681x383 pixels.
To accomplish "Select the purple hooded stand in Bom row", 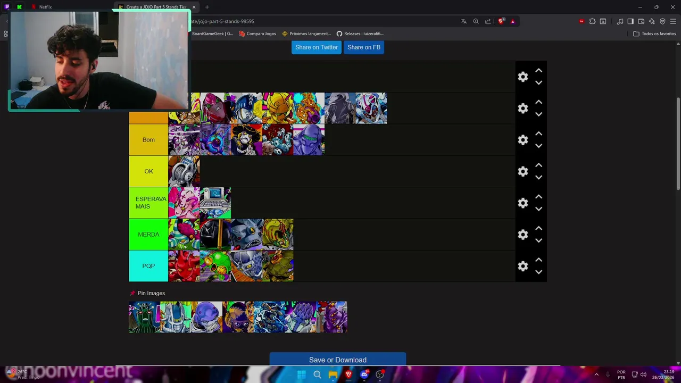I will [309, 140].
